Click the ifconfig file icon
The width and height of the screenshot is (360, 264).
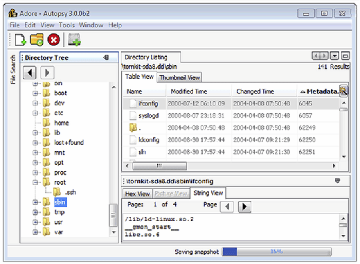coord(133,103)
